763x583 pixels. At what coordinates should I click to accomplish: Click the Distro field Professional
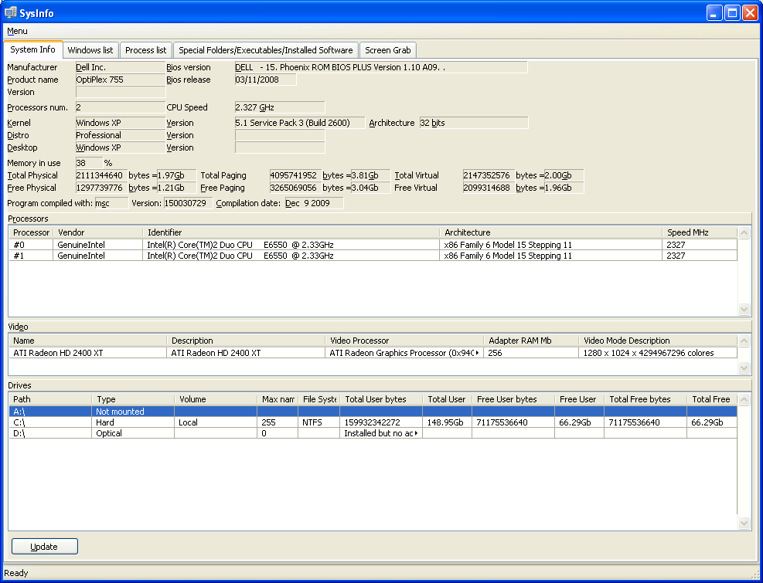(120, 135)
